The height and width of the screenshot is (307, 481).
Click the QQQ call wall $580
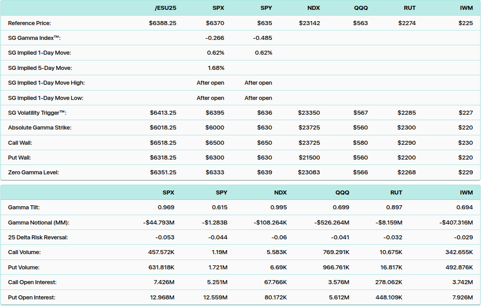360,143
